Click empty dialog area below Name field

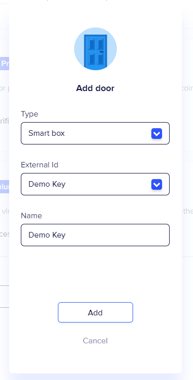tap(95, 274)
